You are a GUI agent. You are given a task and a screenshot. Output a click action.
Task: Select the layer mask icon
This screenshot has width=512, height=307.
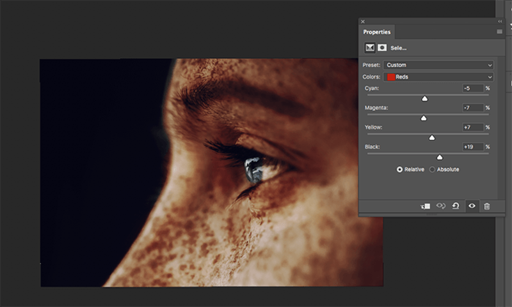382,48
